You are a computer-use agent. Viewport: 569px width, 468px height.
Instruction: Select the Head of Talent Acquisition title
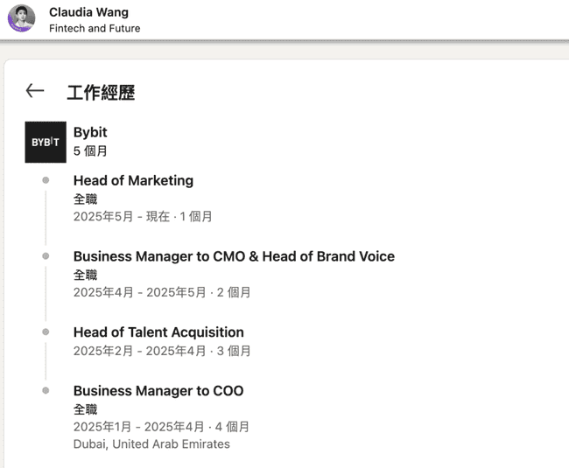(x=158, y=332)
